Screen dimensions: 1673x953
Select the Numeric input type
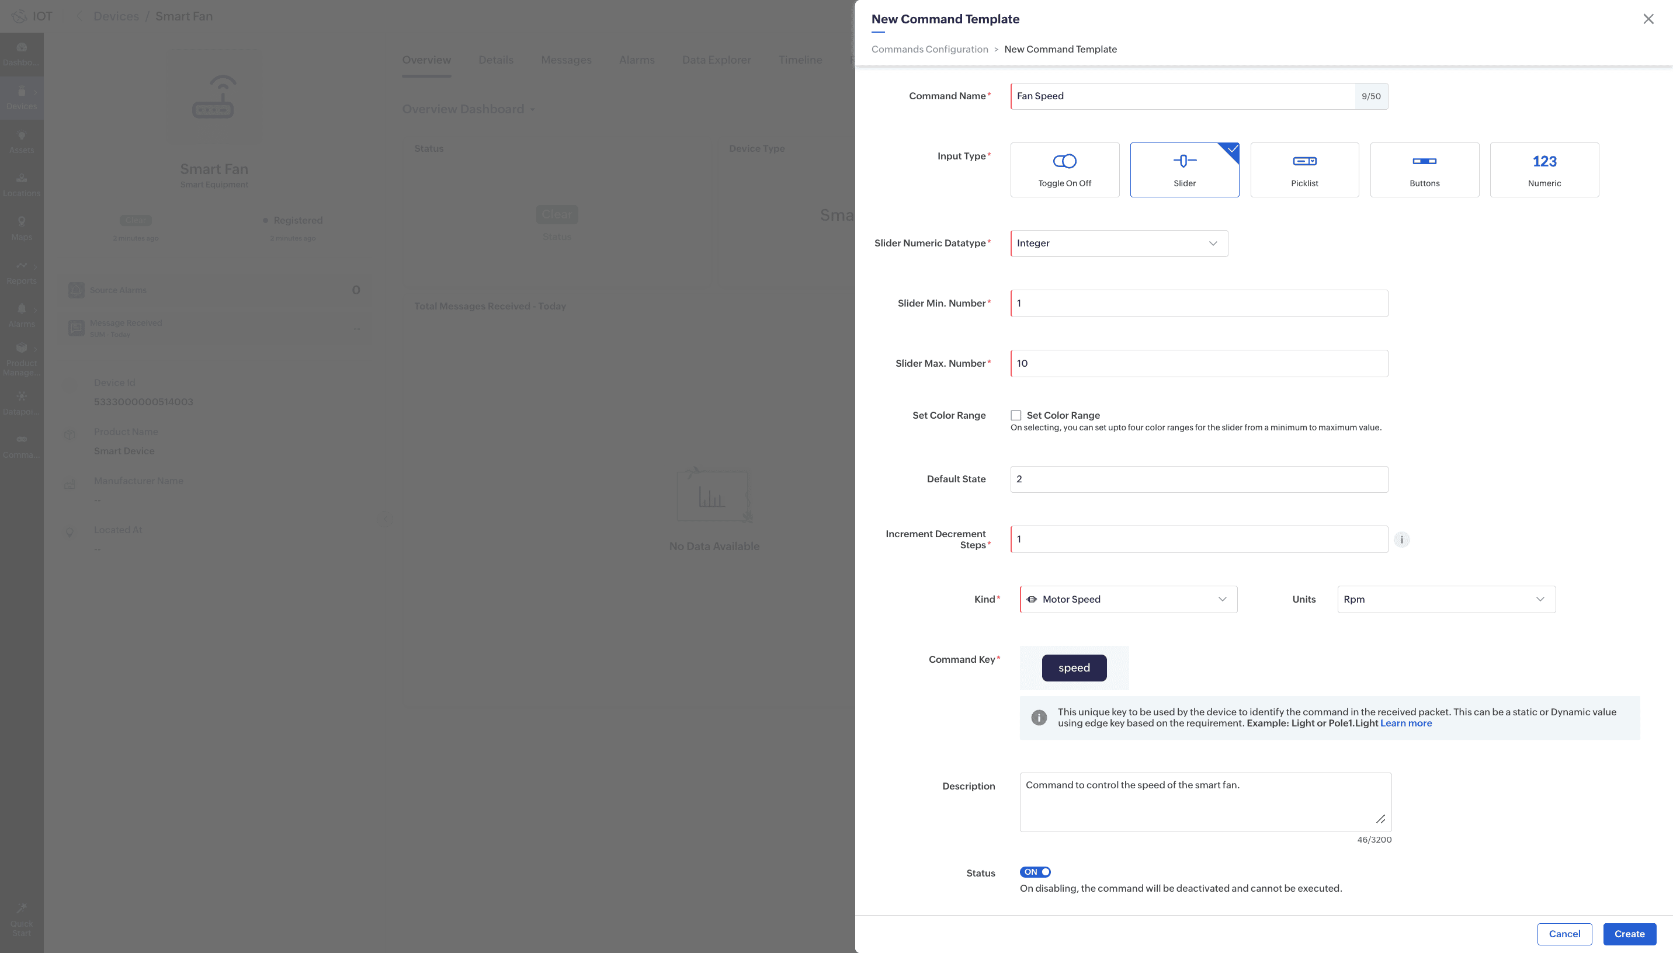[x=1544, y=169]
